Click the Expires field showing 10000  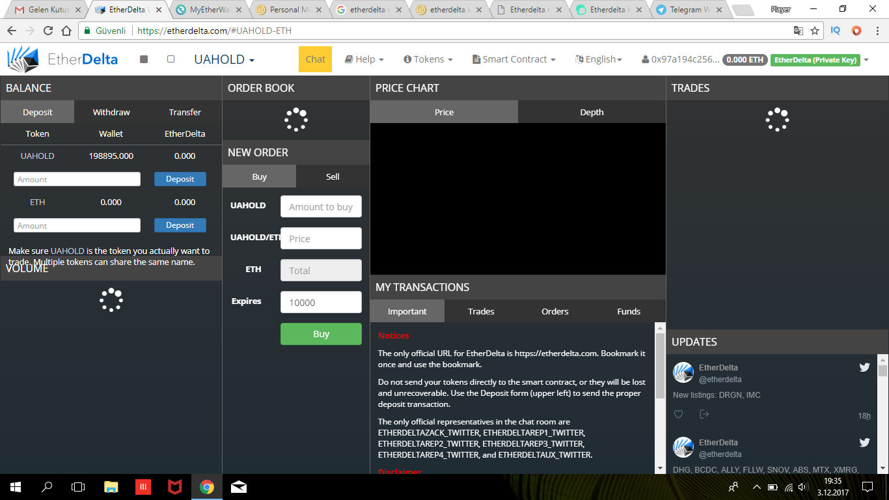(321, 302)
